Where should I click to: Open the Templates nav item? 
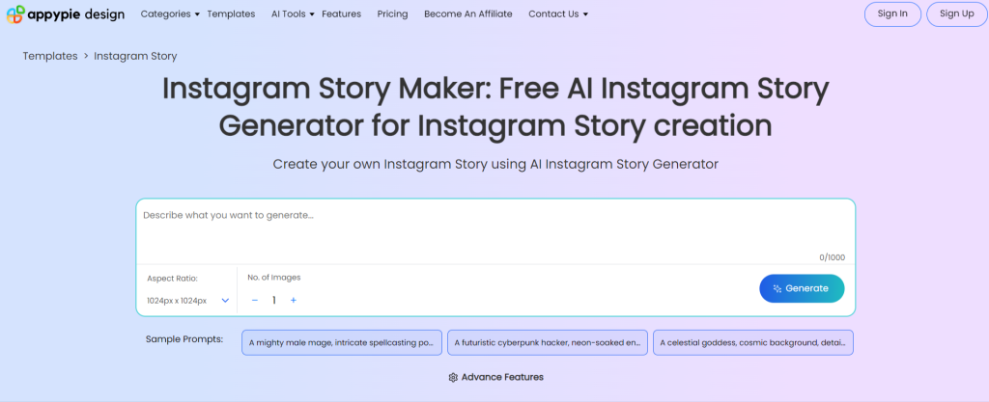(x=231, y=14)
